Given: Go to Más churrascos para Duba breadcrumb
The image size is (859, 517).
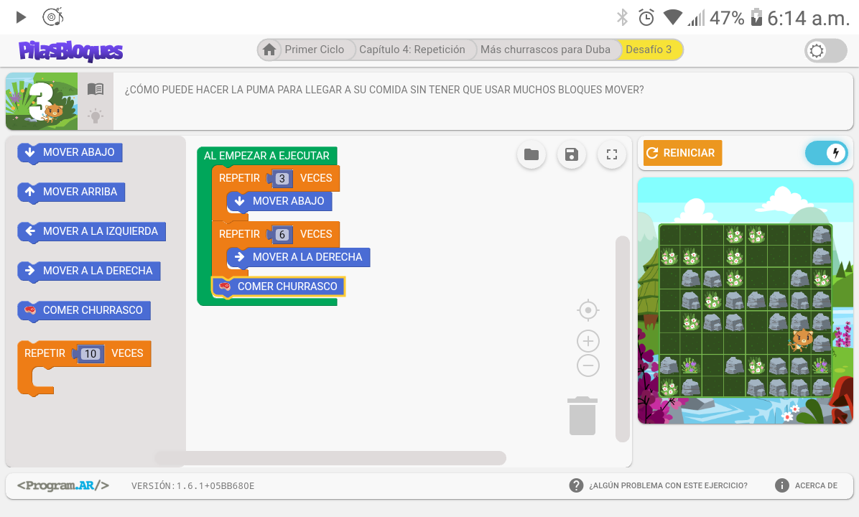Looking at the screenshot, I should [545, 50].
